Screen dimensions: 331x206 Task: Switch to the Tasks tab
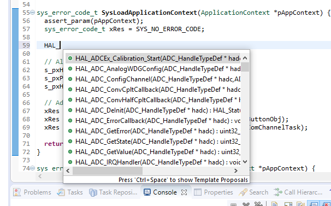pyautogui.click(x=70, y=192)
